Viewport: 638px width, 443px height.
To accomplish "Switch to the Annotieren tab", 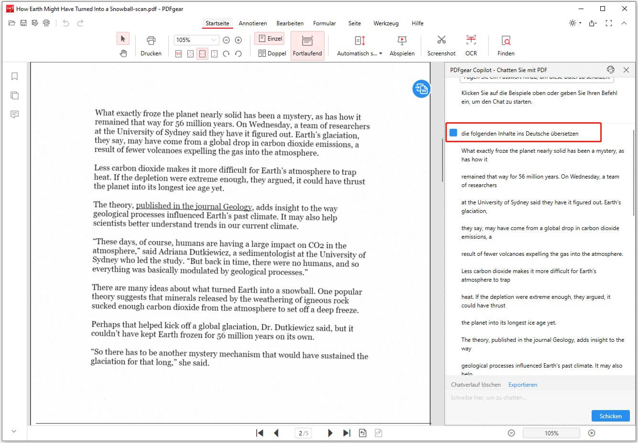I will pos(253,23).
